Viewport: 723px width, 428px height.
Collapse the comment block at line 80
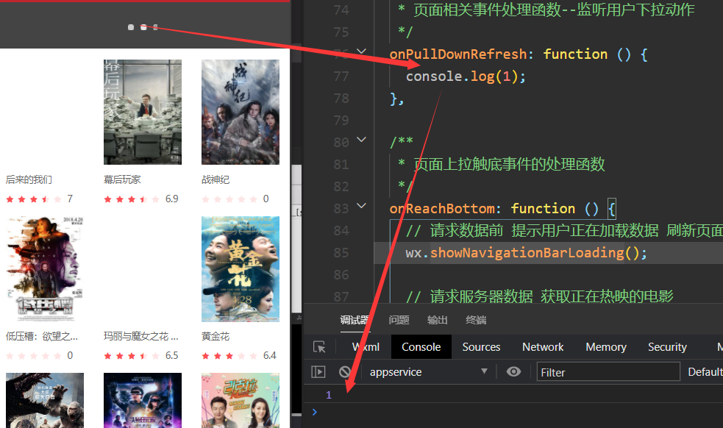tap(362, 139)
